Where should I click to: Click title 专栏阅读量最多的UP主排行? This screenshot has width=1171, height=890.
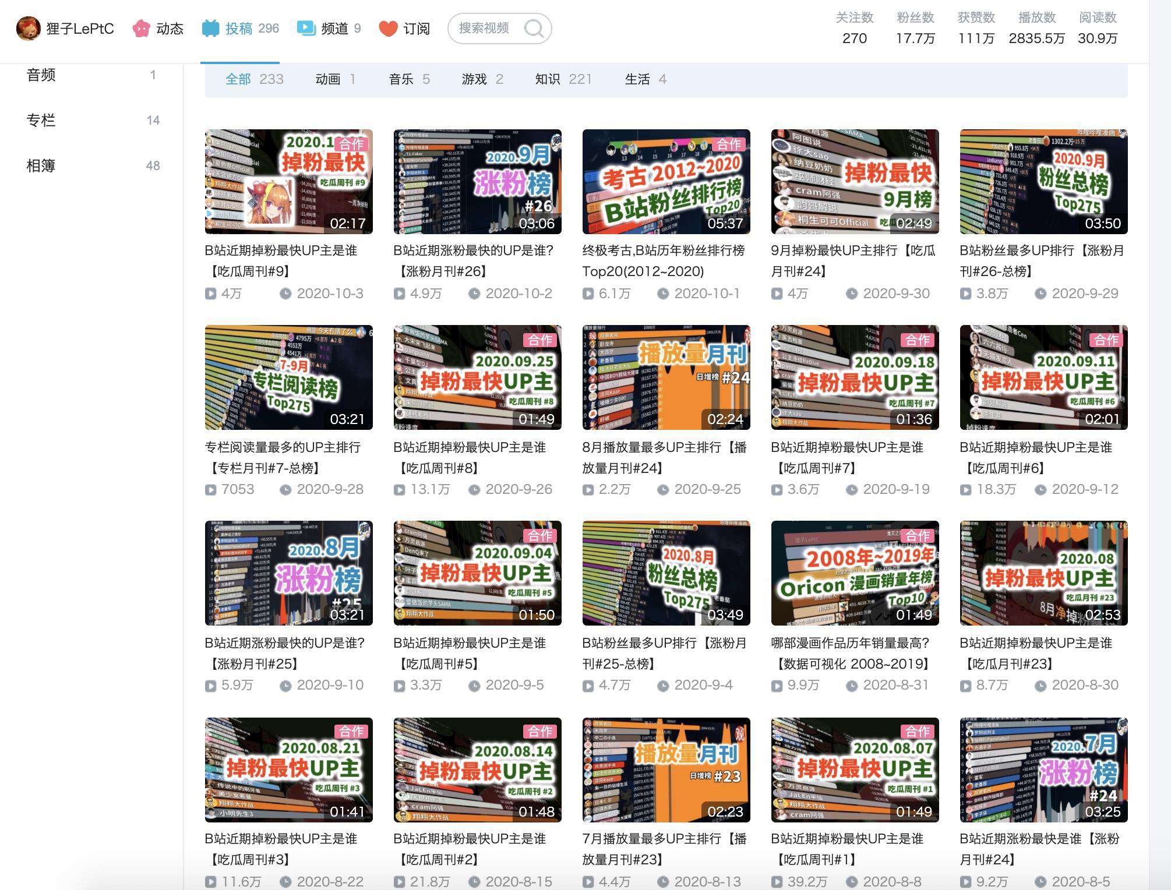click(283, 458)
